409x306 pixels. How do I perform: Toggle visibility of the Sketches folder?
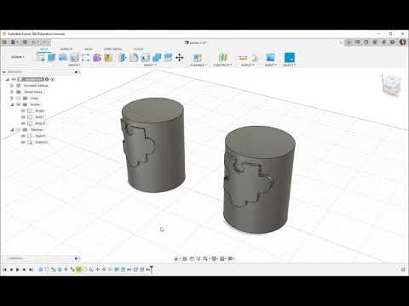19,130
